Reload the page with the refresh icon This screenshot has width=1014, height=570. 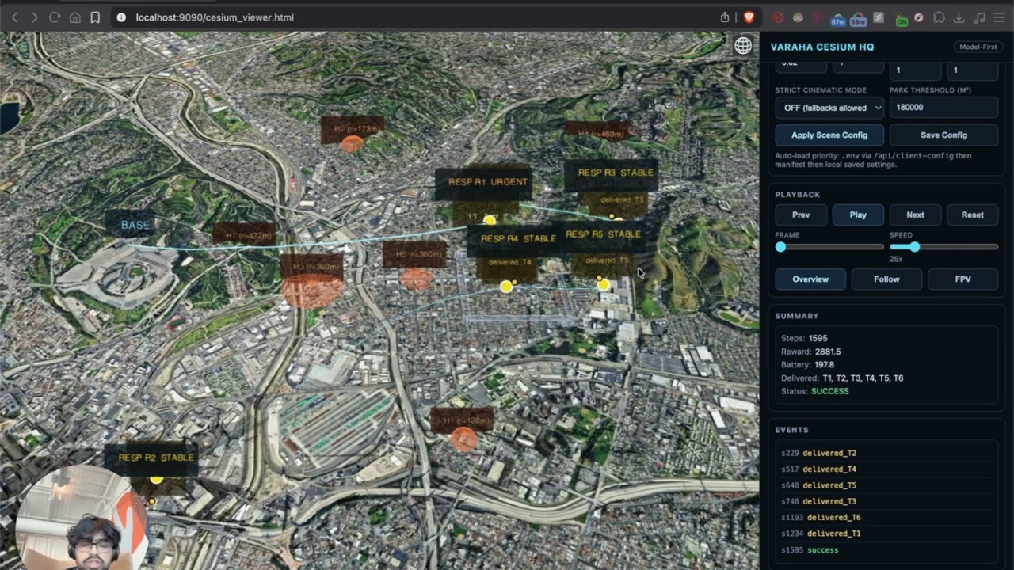click(x=55, y=17)
